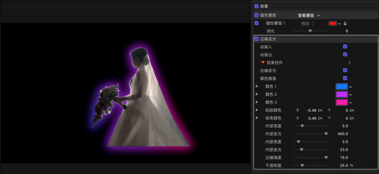Viewport: 379px width, 174px height.
Task: Toggle the 颜色振荡 checkbox
Action: pyautogui.click(x=345, y=78)
